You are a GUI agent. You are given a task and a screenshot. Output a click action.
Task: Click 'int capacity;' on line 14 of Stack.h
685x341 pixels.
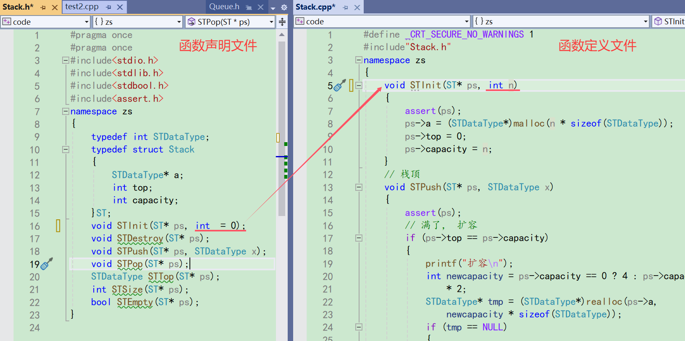(145, 200)
